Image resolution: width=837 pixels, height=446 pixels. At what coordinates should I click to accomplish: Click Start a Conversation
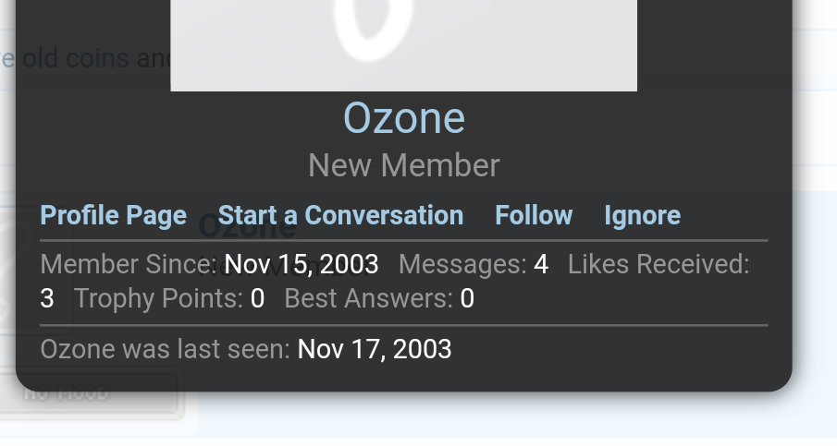pos(340,215)
